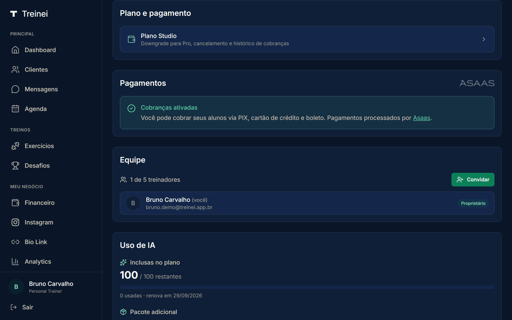This screenshot has height=320, width=512.
Task: Click the Agenda calendar icon
Action: pyautogui.click(x=15, y=109)
